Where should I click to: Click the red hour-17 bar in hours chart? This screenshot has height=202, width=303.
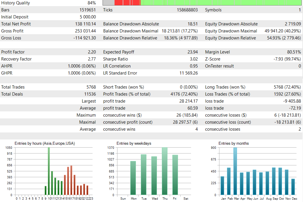coord(71,180)
